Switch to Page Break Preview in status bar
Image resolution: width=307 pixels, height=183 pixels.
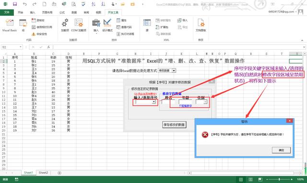(x=260, y=180)
